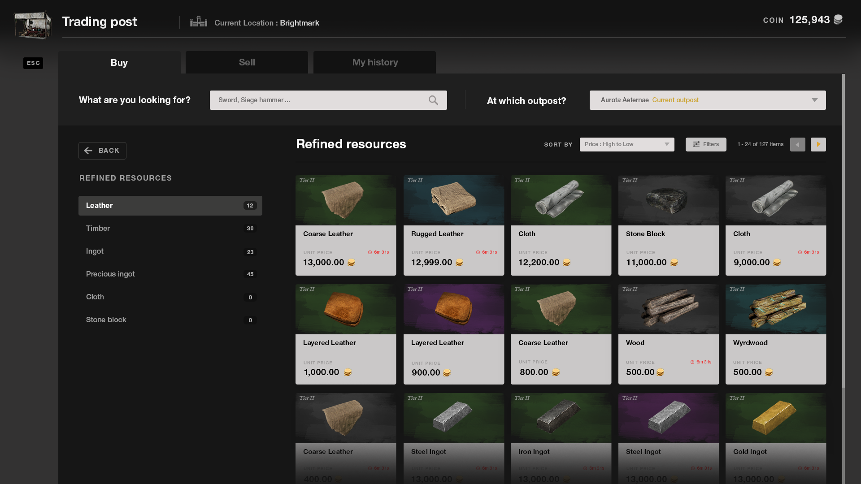Click the previous page arrow
The image size is (861, 484).
(797, 144)
